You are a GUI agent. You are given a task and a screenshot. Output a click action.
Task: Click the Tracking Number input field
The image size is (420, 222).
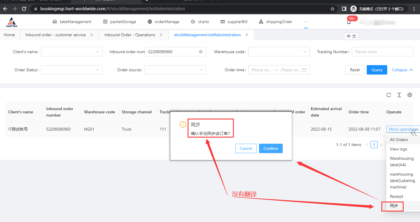382,52
